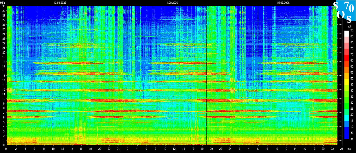Click the 19 tick on the MHz axis
Screen dimensions: 356x153
4,57
